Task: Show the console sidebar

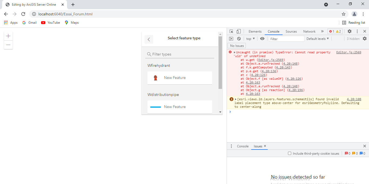Action: click(231, 39)
